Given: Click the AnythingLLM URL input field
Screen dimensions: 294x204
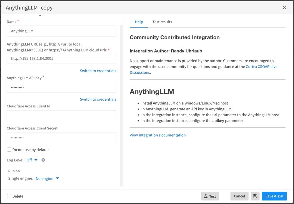Looking at the screenshot, I should click(62, 58).
